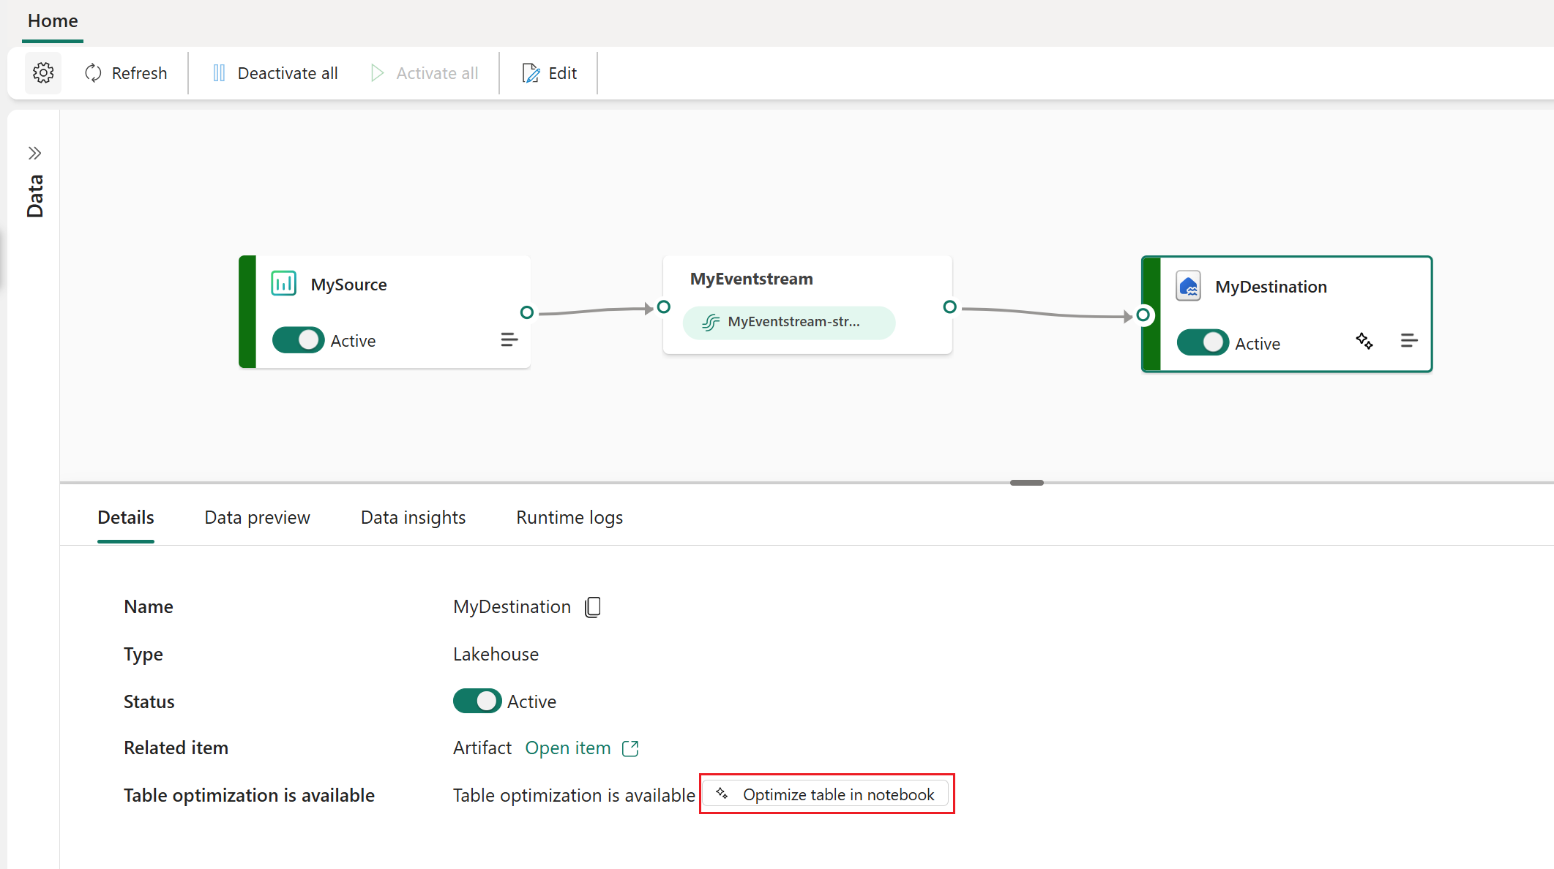Expand the collapsed Data side panel
The width and height of the screenshot is (1554, 869).
[34, 154]
